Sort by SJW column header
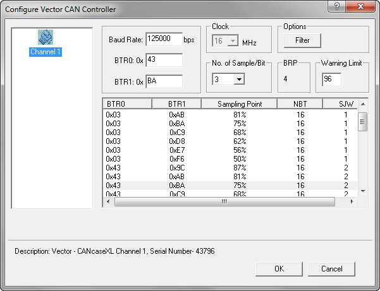 (x=340, y=104)
